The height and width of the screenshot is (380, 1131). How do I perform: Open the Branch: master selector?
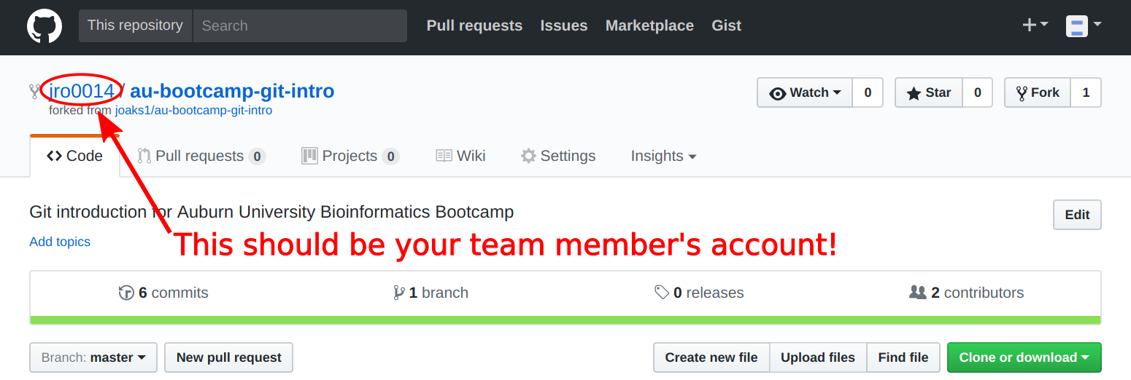[x=93, y=357]
